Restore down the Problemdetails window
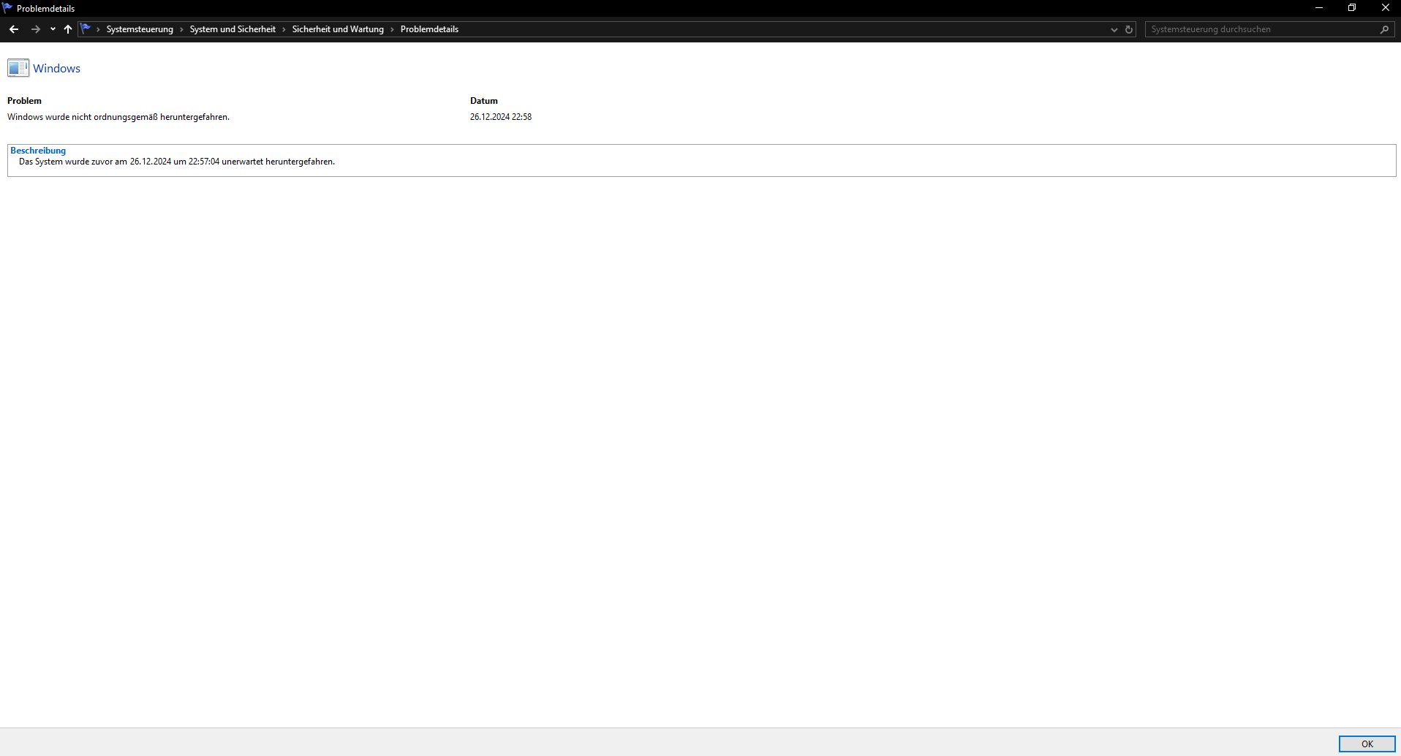The height and width of the screenshot is (756, 1401). [1352, 8]
